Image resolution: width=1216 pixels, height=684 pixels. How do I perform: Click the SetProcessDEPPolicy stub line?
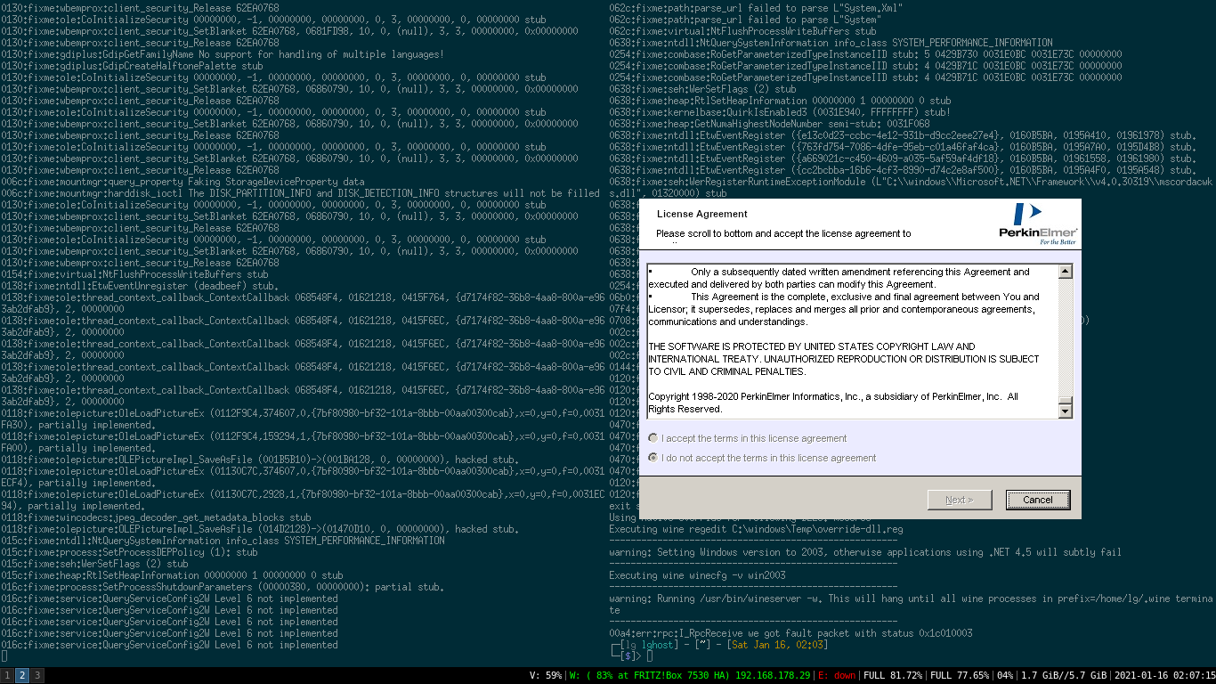coord(129,552)
